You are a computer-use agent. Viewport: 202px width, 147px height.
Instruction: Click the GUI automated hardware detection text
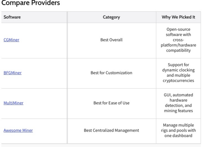coord(179,103)
